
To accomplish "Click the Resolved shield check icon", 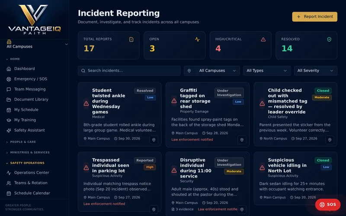I will [x=329, y=39].
